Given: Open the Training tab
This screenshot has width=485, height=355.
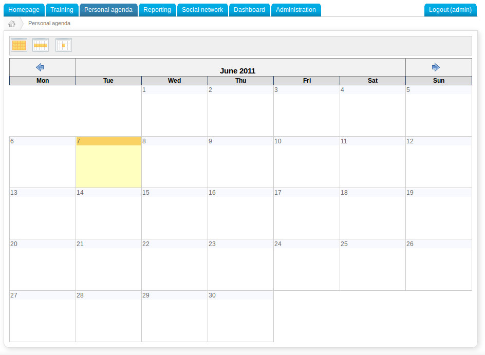Looking at the screenshot, I should coord(62,10).
